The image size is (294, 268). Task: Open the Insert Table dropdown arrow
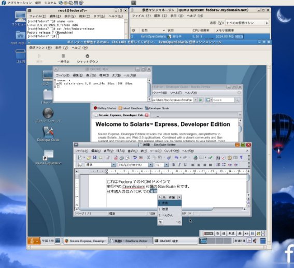click(x=205, y=158)
